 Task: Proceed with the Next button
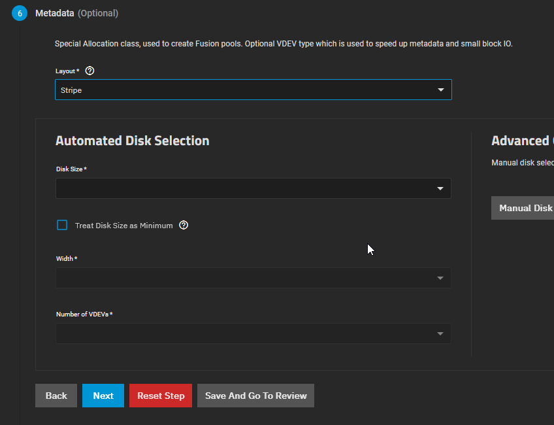click(103, 396)
